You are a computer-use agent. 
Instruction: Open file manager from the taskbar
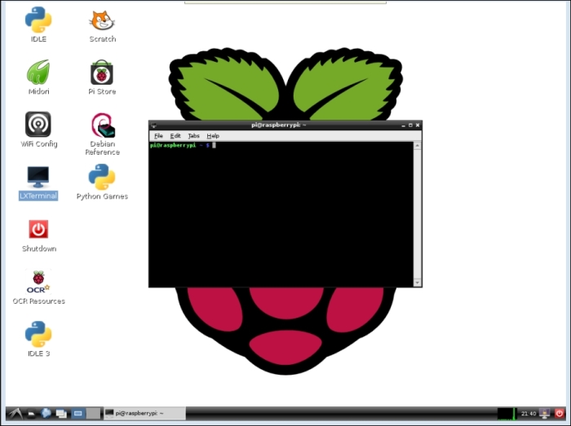[32, 414]
